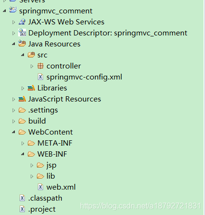Viewport: 205px width, 215px height.
Task: Expand the controller package node
Action: pos(32,66)
